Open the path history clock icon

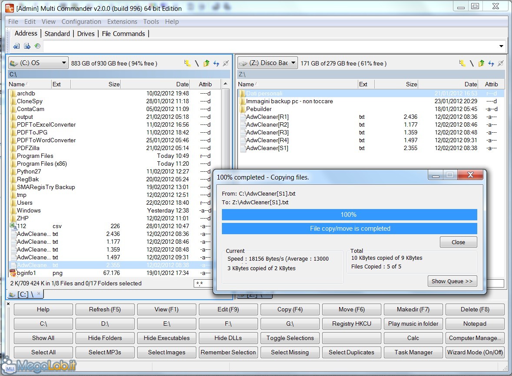[x=37, y=46]
